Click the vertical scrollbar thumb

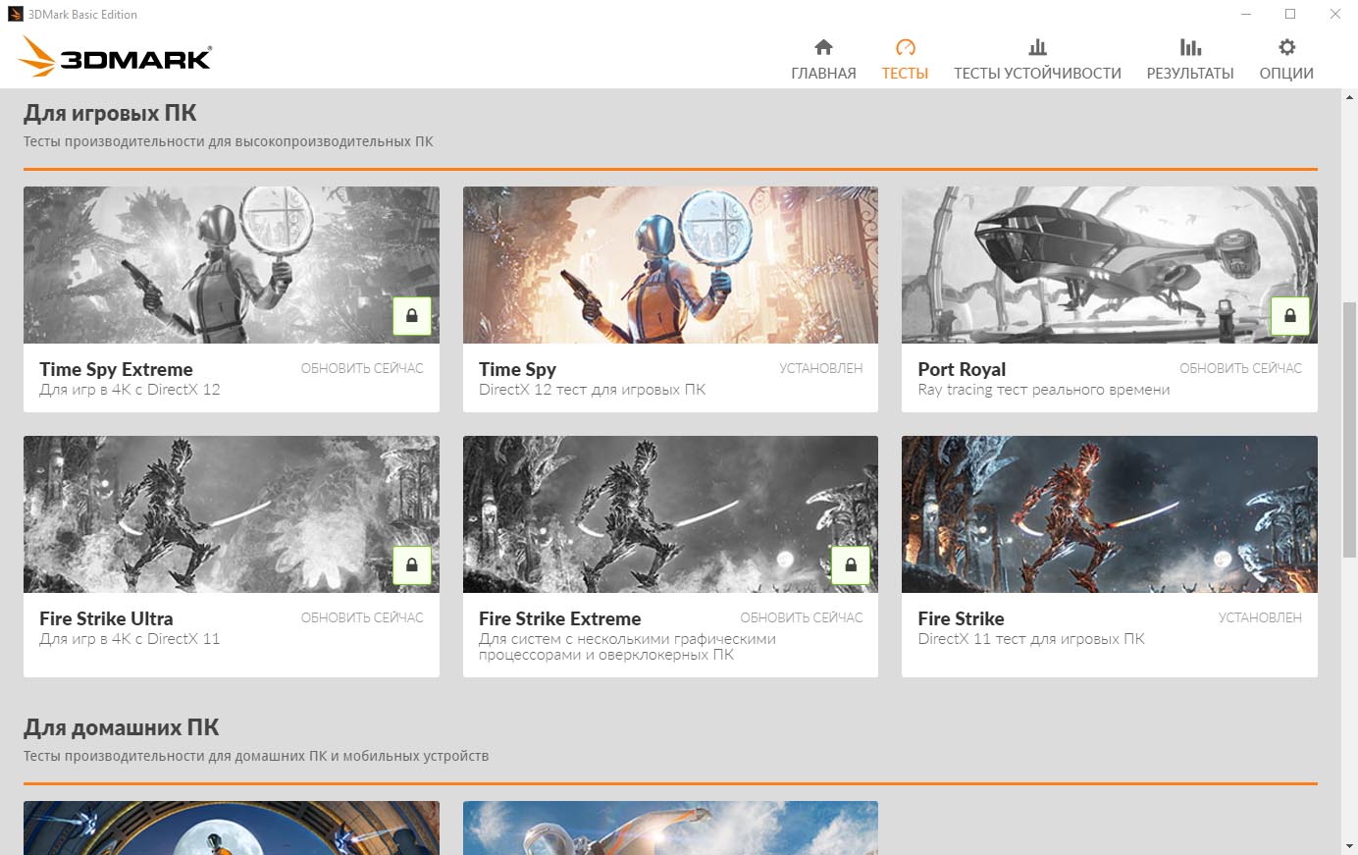pos(1349,430)
